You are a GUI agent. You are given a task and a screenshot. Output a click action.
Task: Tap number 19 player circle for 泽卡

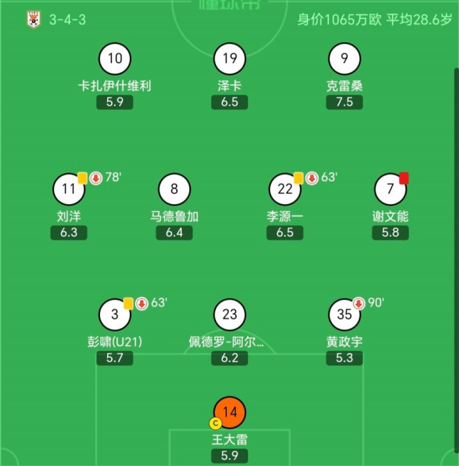click(229, 59)
